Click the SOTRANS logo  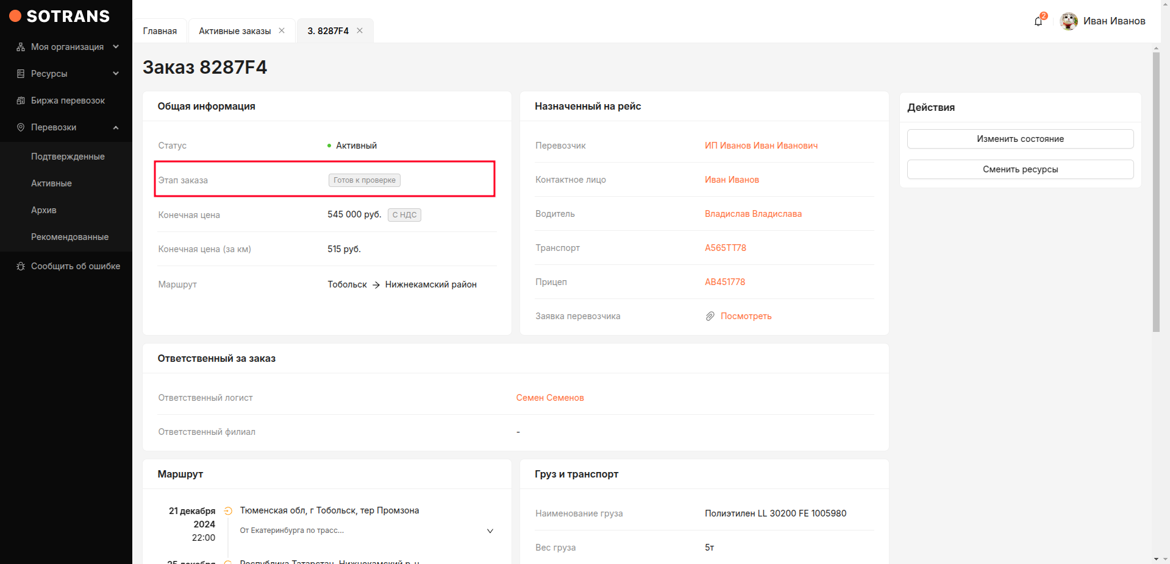click(60, 16)
